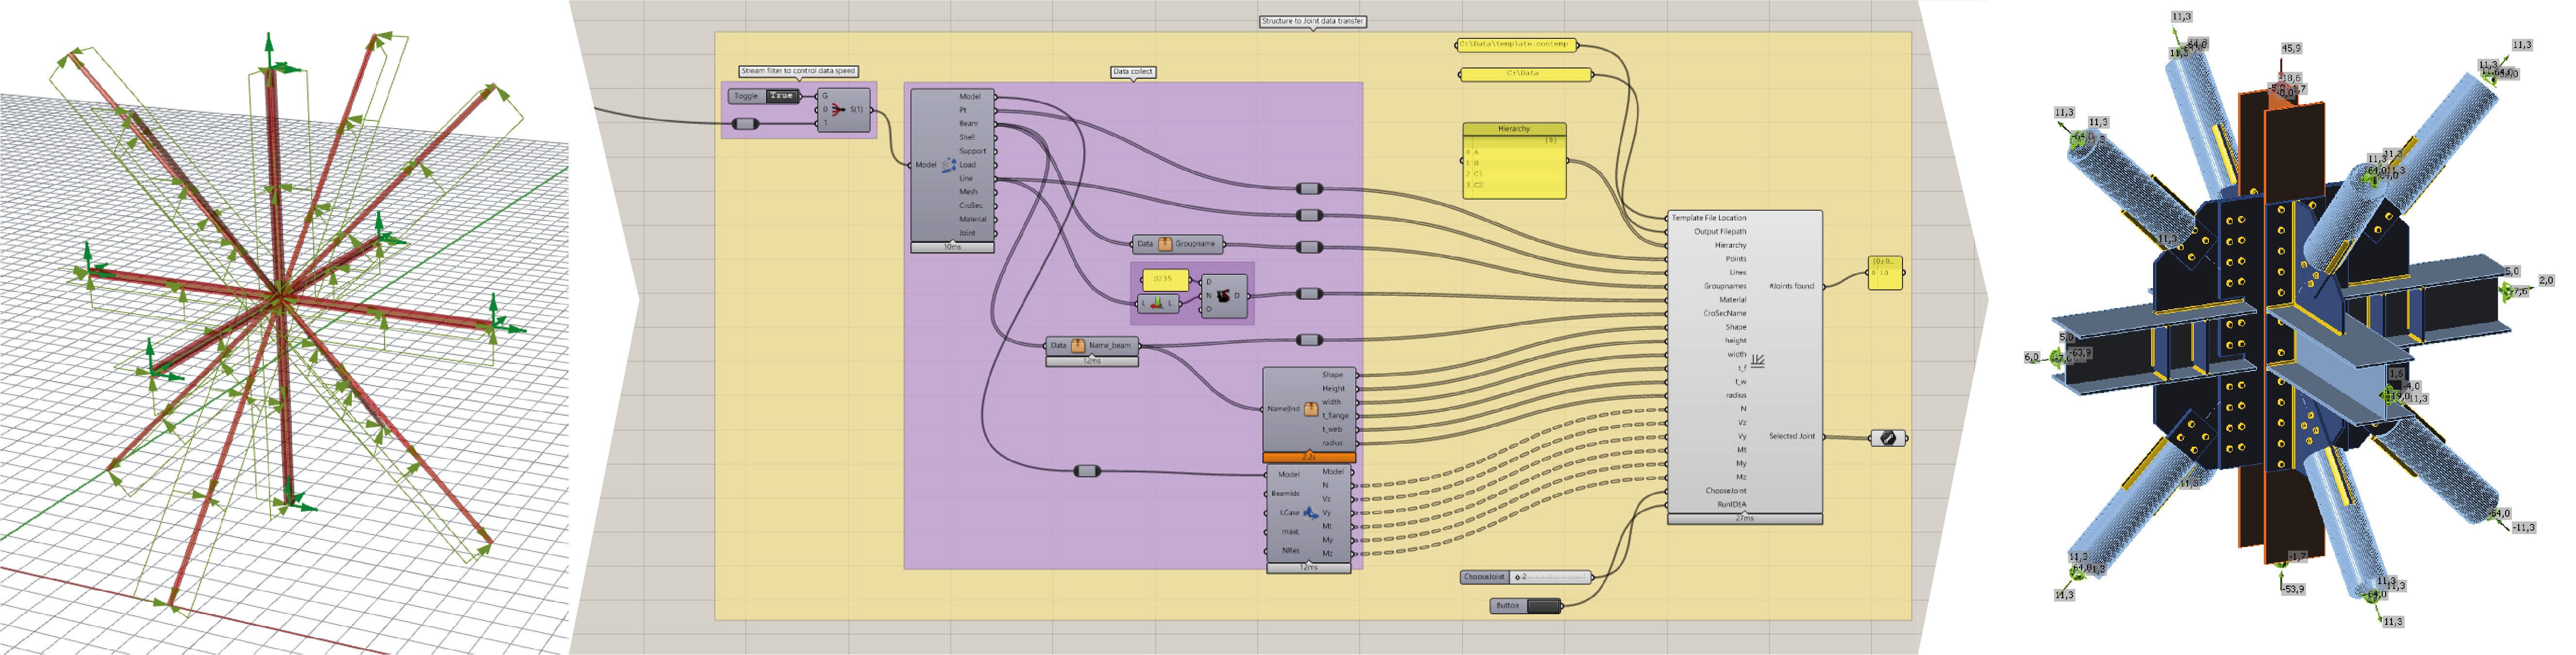Image resolution: width=2576 pixels, height=655 pixels.
Task: Click the blue Disassemble Model component icon
Action: 948,165
